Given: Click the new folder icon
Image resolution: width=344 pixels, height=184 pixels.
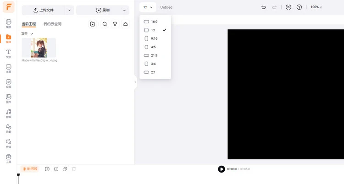Looking at the screenshot, I should coord(93,24).
